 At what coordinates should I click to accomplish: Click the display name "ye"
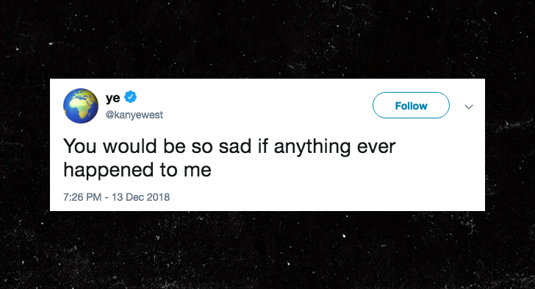tap(112, 98)
